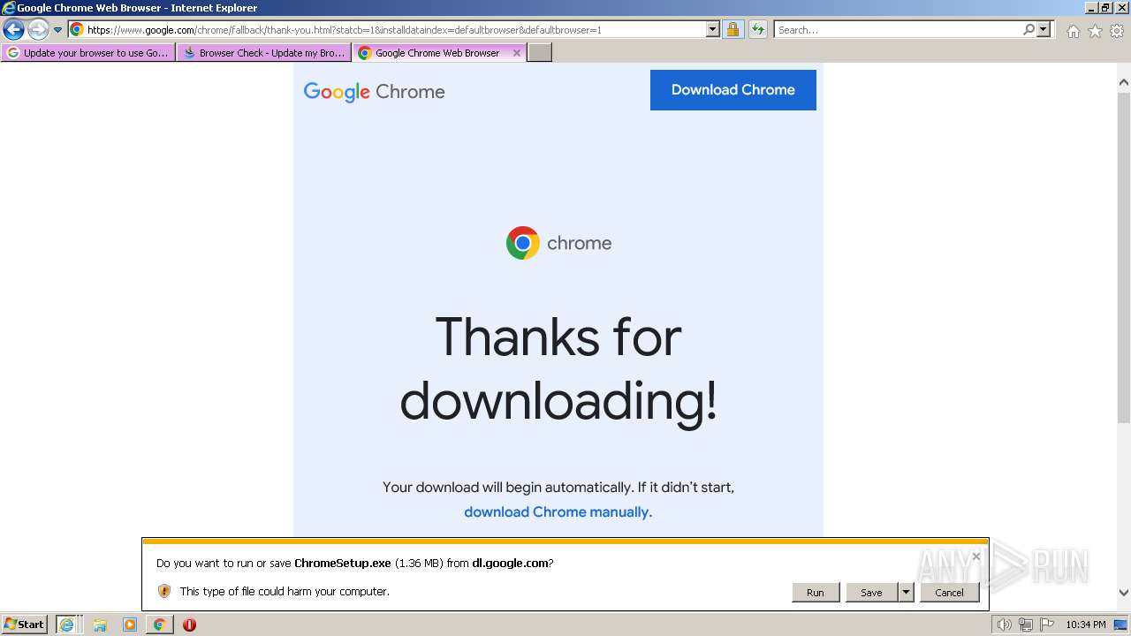Viewport: 1131px width, 636px height.
Task: Click 'Thanks for downloading!' heading
Action: pyautogui.click(x=558, y=368)
